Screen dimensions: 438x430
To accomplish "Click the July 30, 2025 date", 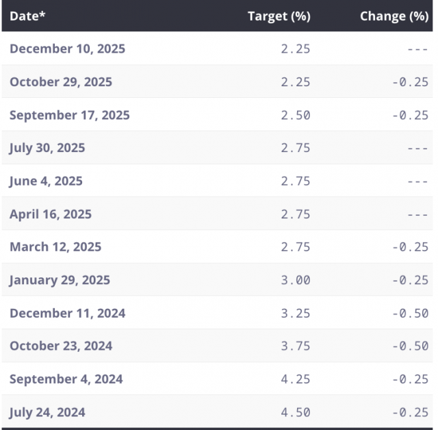I will pyautogui.click(x=47, y=148).
